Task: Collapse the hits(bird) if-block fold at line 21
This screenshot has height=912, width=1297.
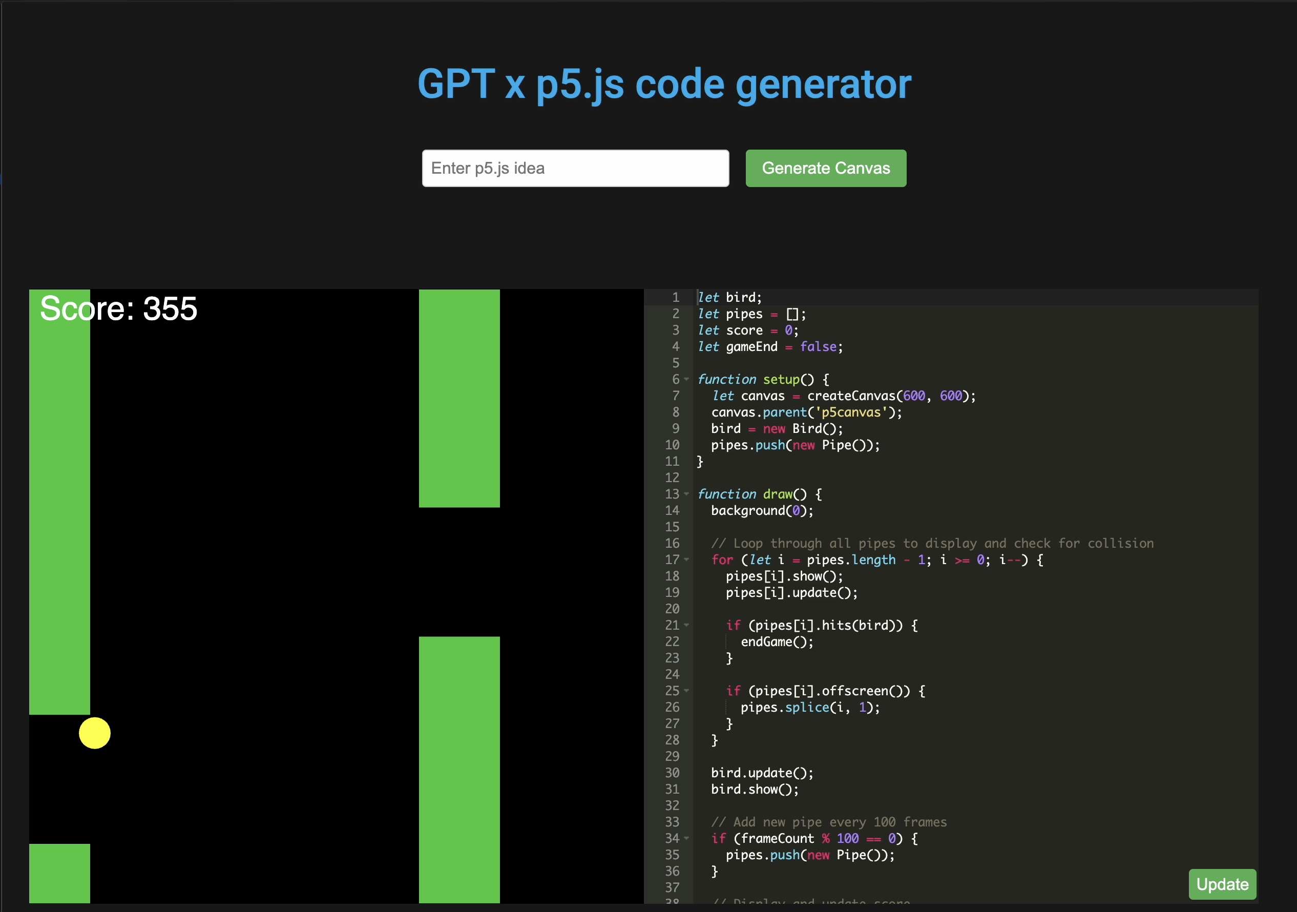Action: tap(686, 625)
